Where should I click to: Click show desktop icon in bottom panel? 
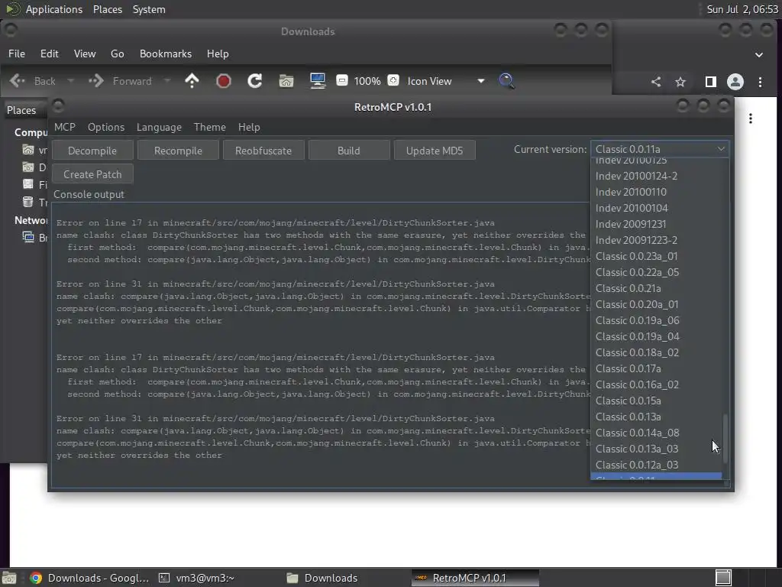(9, 578)
